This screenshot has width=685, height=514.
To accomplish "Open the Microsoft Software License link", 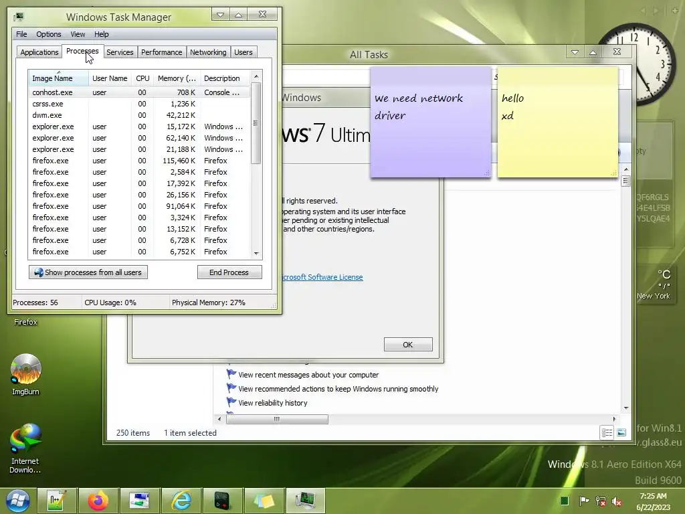I will coord(322,277).
